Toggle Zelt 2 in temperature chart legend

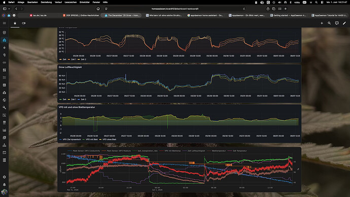tap(82, 59)
